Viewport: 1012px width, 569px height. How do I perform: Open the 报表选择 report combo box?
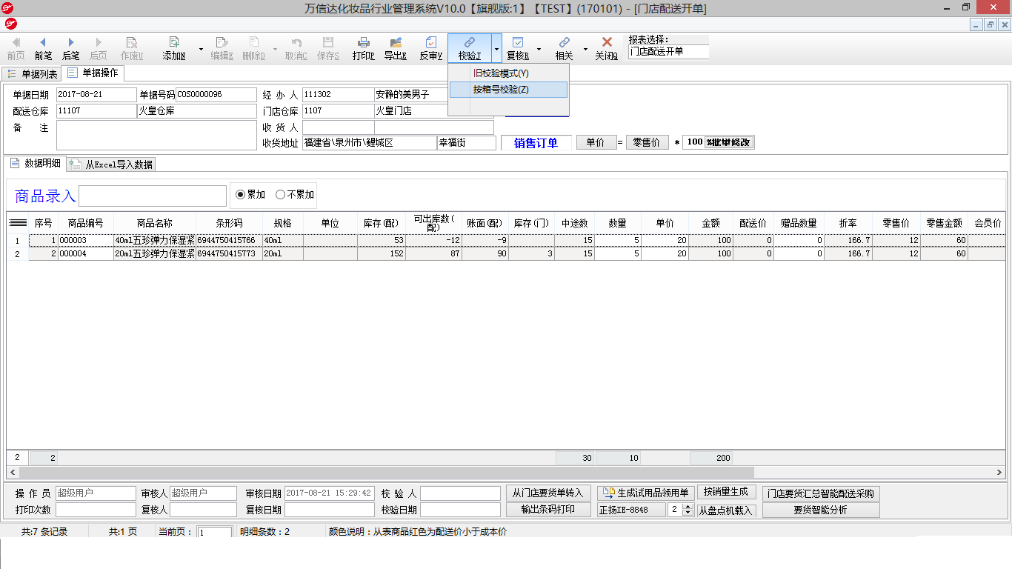(x=668, y=52)
